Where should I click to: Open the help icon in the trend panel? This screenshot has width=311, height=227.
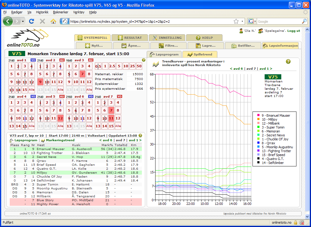(x=288, y=62)
